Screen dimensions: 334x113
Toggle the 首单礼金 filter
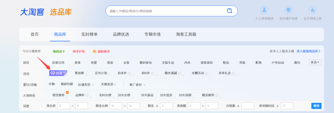pos(227,73)
